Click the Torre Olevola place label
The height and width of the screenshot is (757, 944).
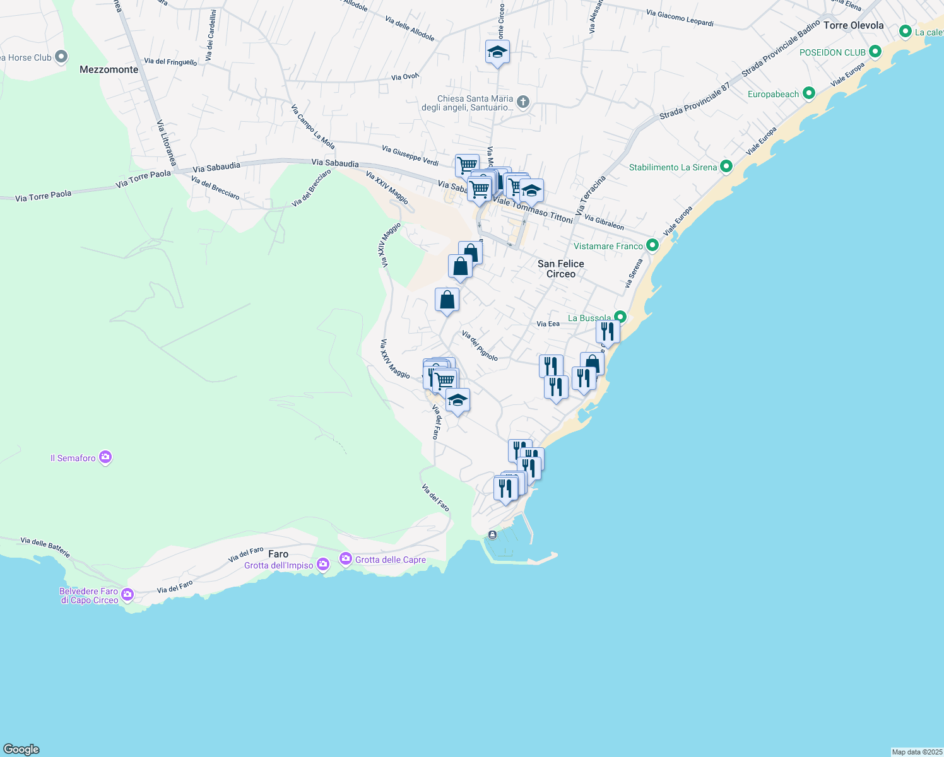coord(854,25)
